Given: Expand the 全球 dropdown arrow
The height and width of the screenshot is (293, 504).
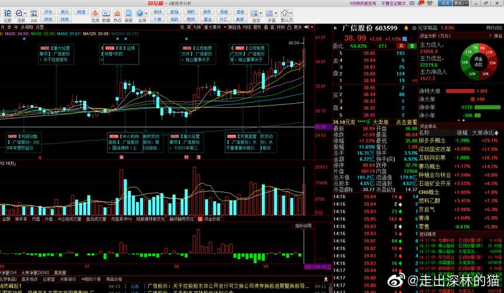Looking at the screenshot, I should [147, 13].
